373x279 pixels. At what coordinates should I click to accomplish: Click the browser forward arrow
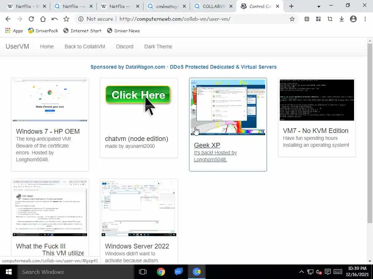(x=20, y=19)
